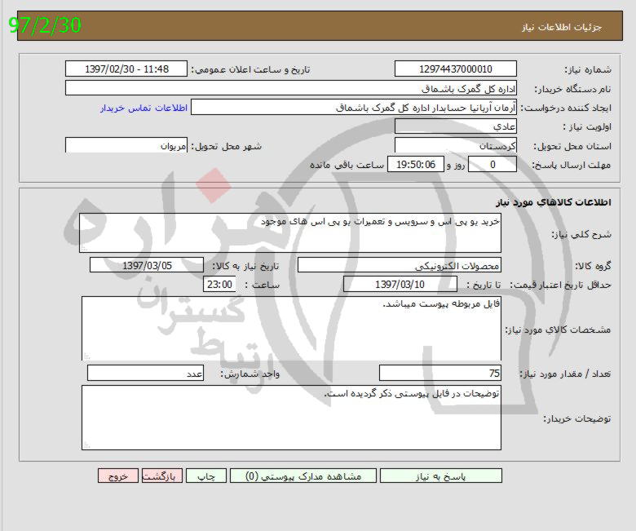Click the تاریخ نیاز به کالا date field

pyautogui.click(x=146, y=265)
